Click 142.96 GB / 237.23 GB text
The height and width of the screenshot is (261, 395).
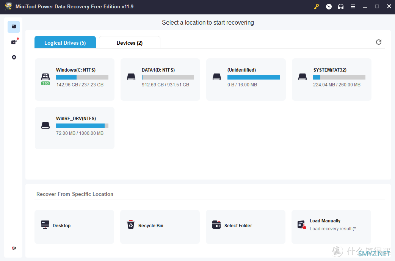pyautogui.click(x=80, y=85)
